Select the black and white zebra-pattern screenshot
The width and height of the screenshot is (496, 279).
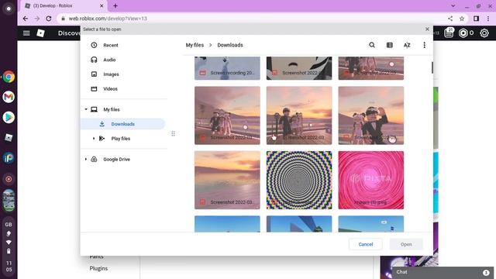point(299,68)
